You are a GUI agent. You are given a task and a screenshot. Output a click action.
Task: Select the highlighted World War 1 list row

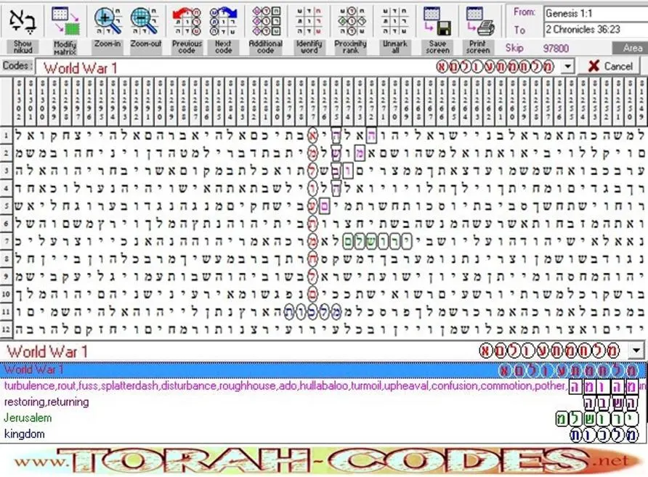(x=323, y=370)
